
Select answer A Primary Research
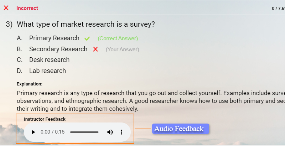(54, 38)
